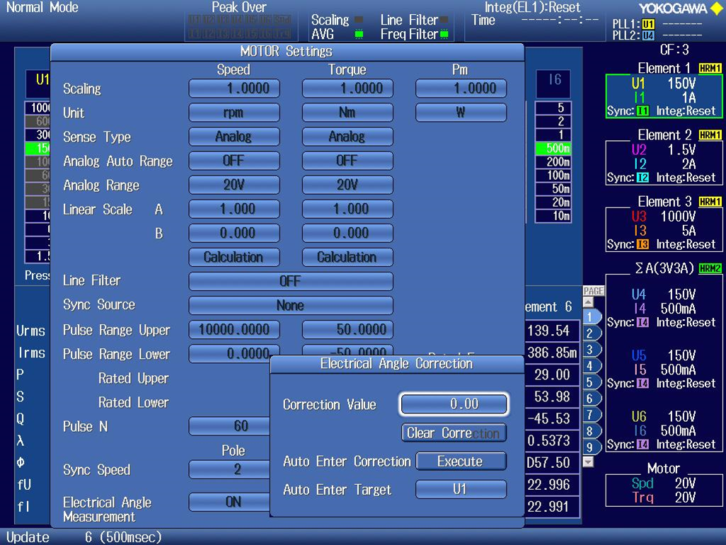
Task: Open the Speed Sense Type Analog selector
Action: click(x=234, y=137)
